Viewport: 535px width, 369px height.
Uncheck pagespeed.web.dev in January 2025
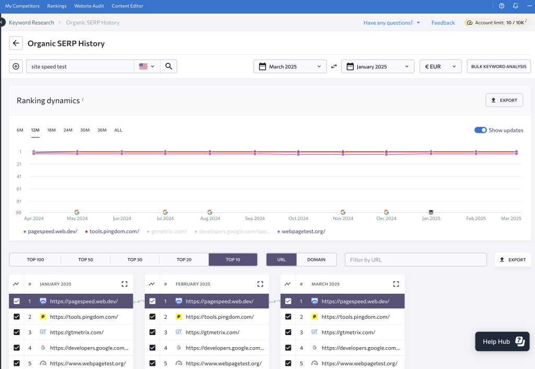(16, 301)
